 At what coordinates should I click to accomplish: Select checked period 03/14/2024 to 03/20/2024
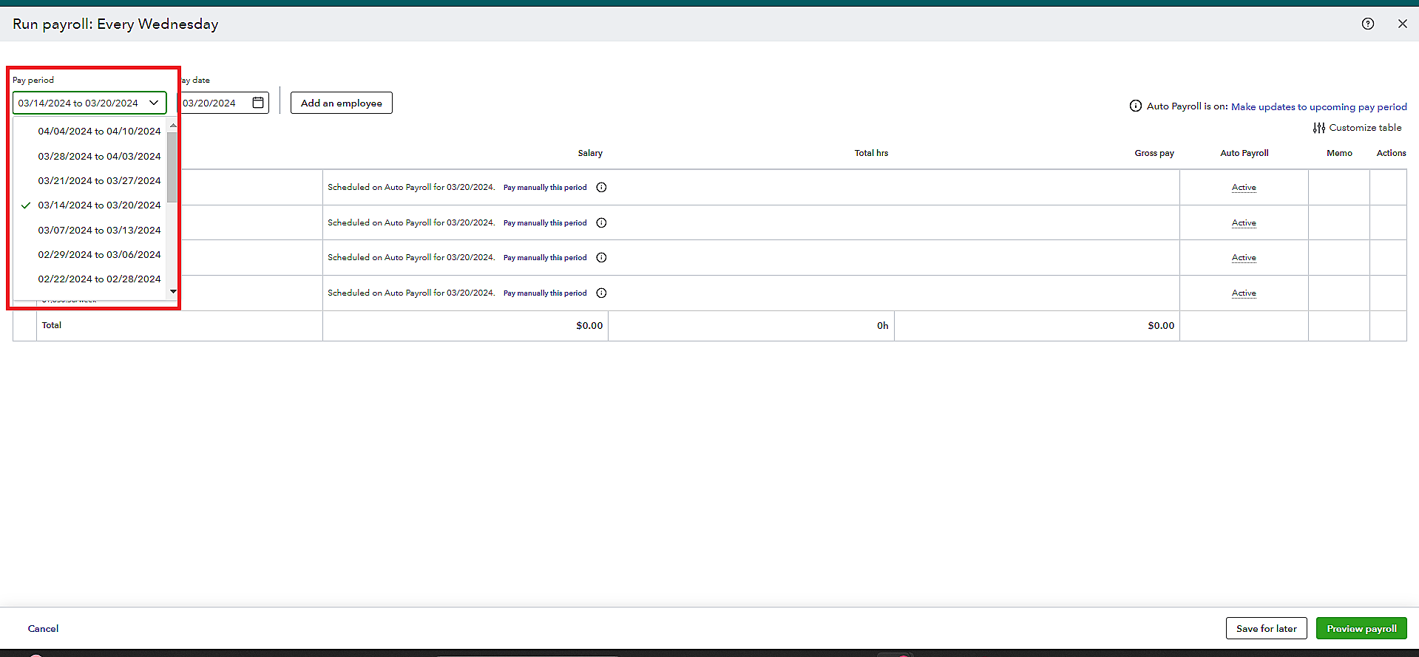coord(99,205)
